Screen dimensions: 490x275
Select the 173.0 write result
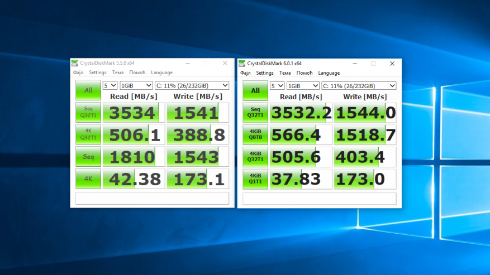[365, 179]
